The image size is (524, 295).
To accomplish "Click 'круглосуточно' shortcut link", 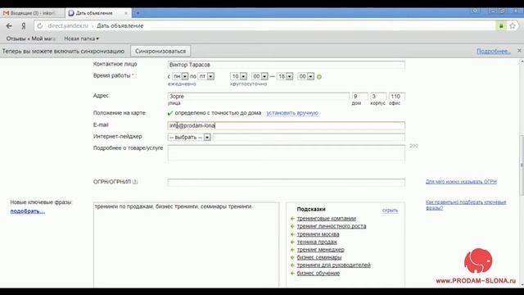I will tap(248, 84).
